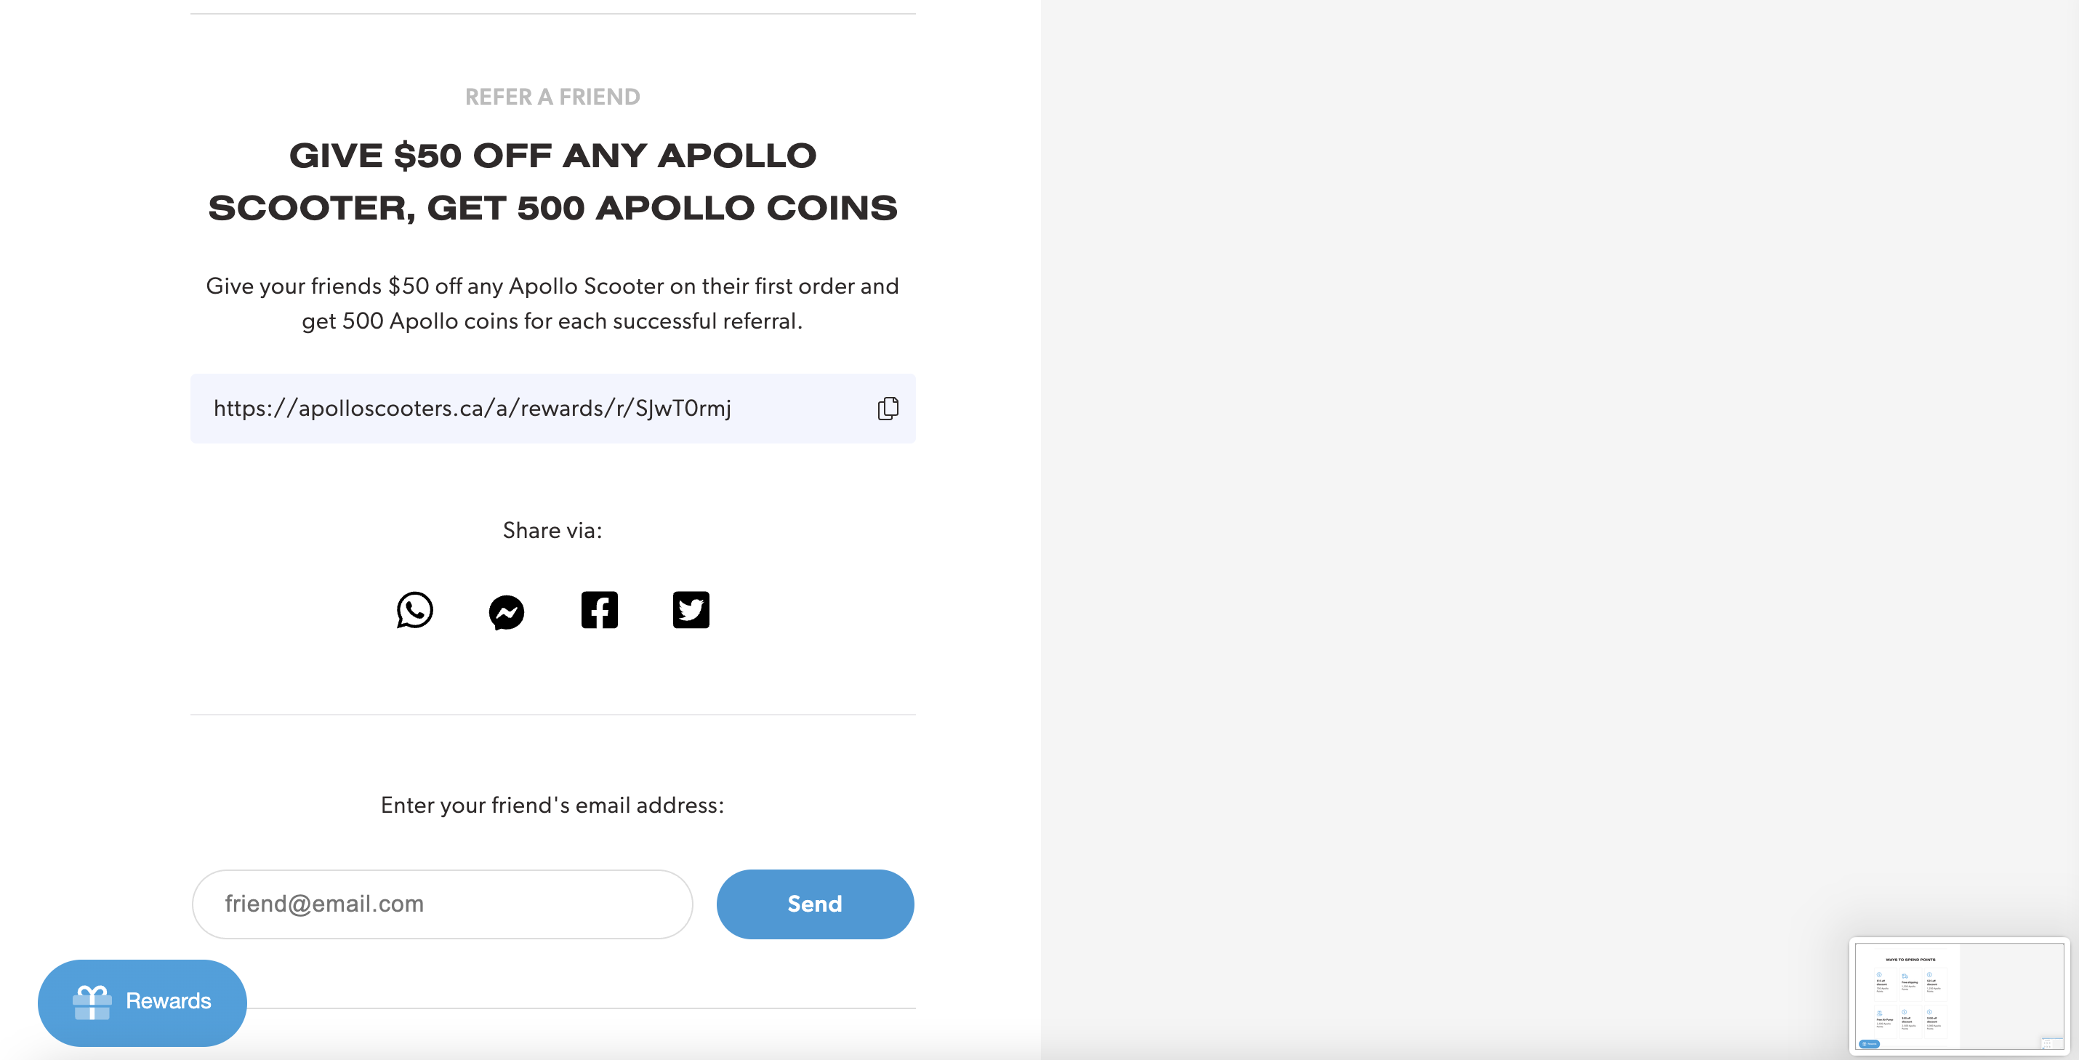Share via the Facebook icon
The image size is (2079, 1060).
(599, 610)
